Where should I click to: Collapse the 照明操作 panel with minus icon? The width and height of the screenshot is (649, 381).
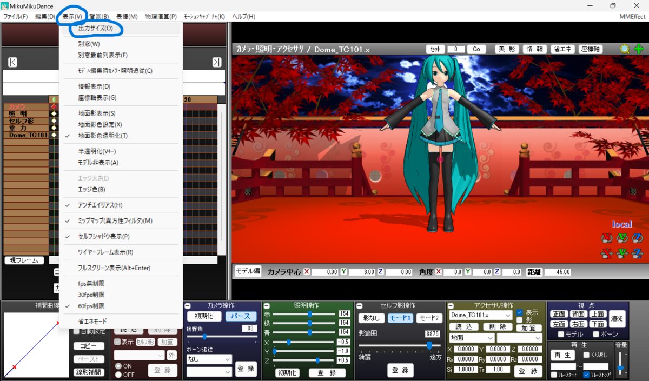[x=266, y=306]
